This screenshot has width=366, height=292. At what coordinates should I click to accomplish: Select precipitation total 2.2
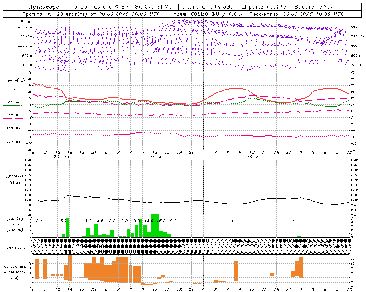pos(112,221)
